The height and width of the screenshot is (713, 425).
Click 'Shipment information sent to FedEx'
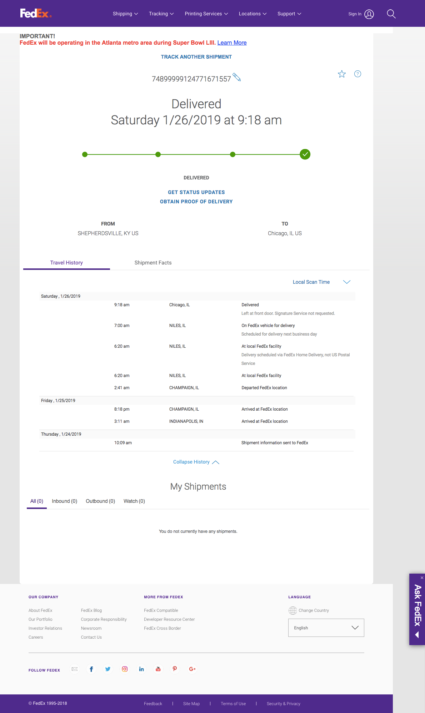coord(275,443)
